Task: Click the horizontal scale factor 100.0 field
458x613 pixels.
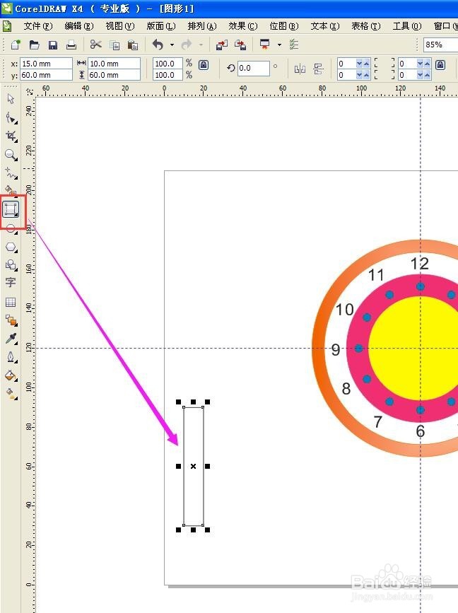Action: (x=168, y=64)
